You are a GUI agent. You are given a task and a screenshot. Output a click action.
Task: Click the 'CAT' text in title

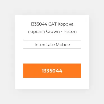(53, 24)
